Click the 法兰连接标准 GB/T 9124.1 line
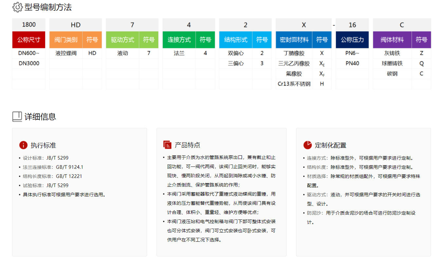The width and height of the screenshot is (446, 262). click(53, 167)
